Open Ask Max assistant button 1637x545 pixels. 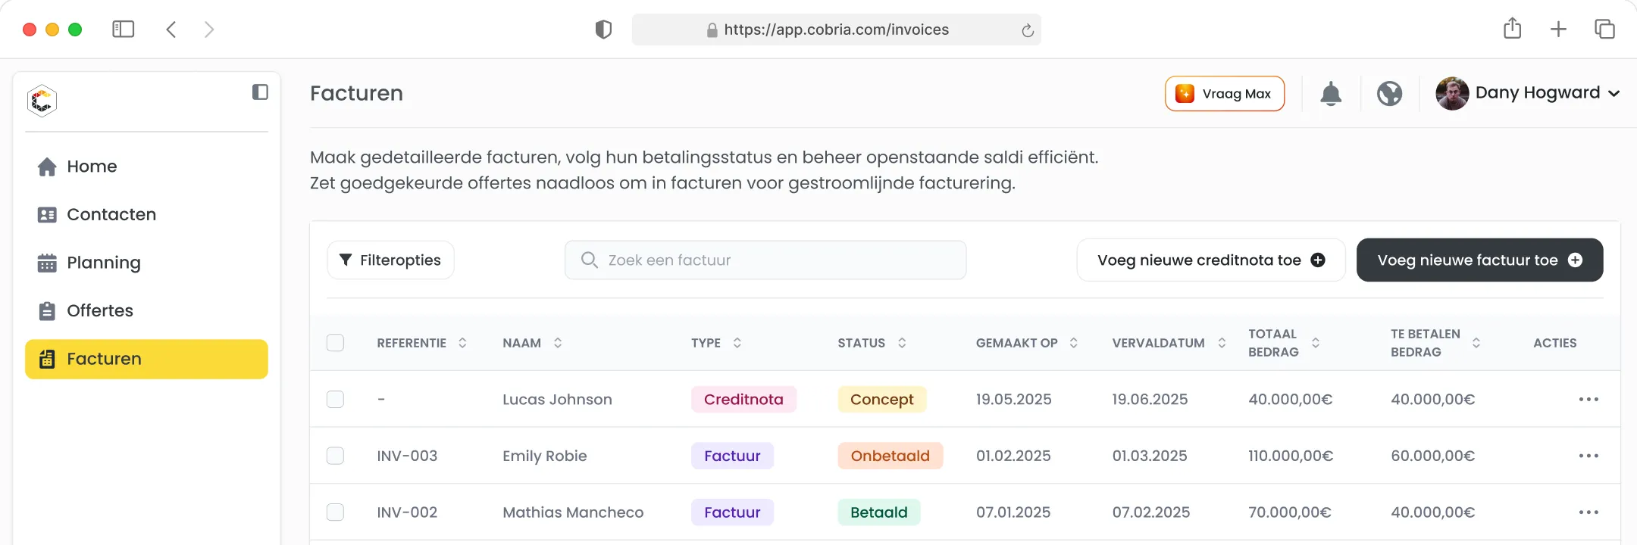point(1225,94)
